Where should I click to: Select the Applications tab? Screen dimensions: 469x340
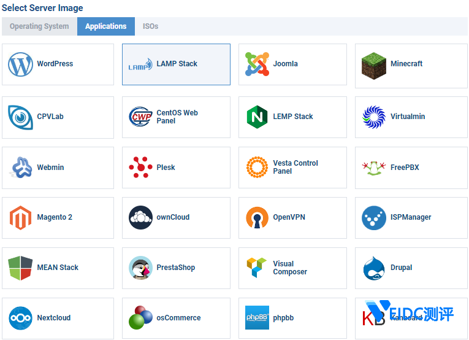click(105, 26)
